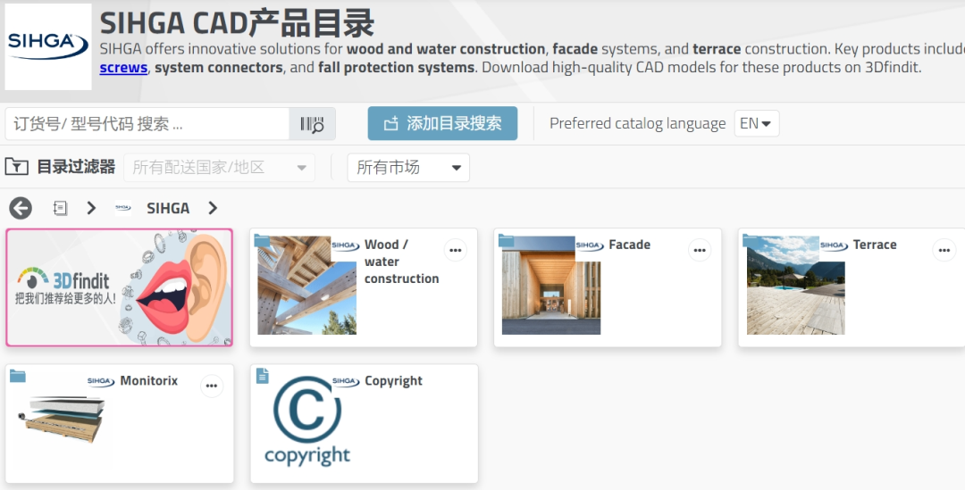Expand chevron after SIHGA breadcrumb
This screenshot has width=965, height=490.
coord(213,208)
